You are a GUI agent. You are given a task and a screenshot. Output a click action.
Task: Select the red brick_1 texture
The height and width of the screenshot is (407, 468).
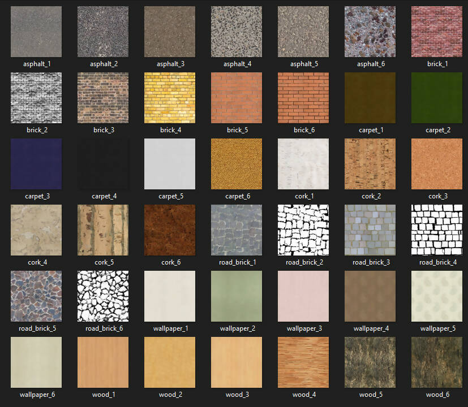pyautogui.click(x=437, y=32)
